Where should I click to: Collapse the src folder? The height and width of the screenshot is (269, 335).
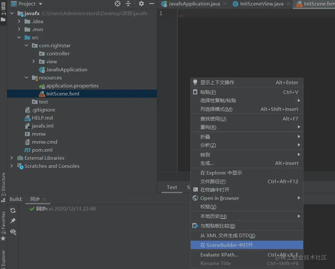tap(19, 37)
